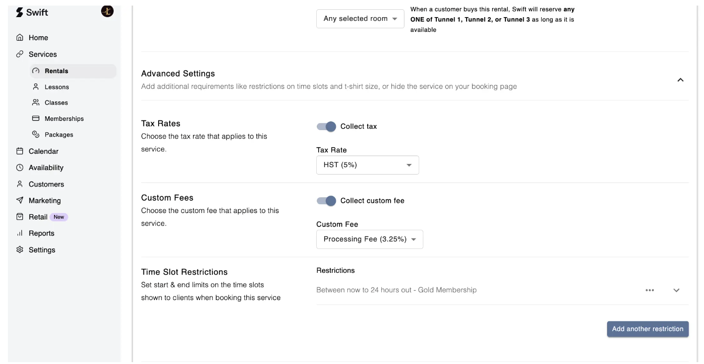This screenshot has width=704, height=364.
Task: Expand the Gold Membership restriction row
Action: [x=676, y=290]
